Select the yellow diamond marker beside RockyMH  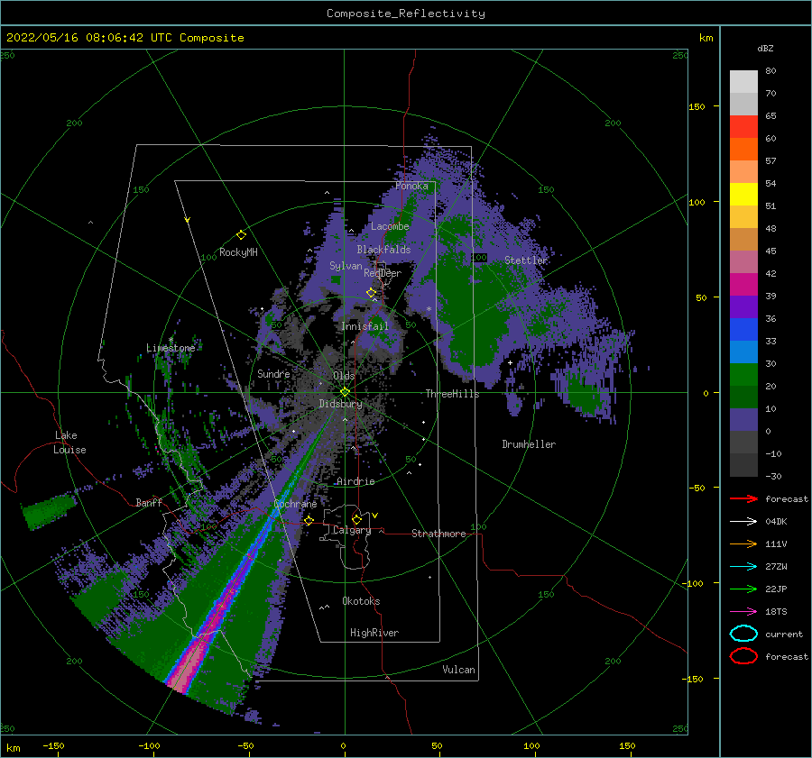241,235
